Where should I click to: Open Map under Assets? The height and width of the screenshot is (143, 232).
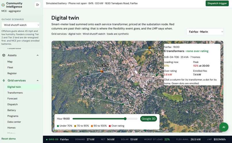10,61
